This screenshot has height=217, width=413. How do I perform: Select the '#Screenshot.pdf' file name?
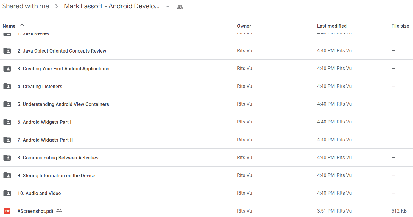click(x=35, y=211)
